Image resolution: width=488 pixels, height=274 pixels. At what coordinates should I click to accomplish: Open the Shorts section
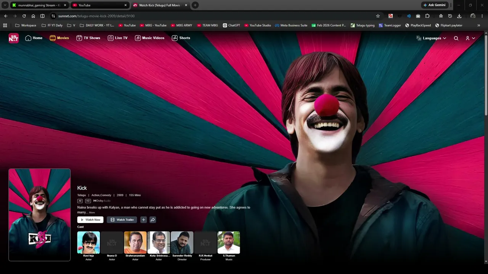point(181,38)
